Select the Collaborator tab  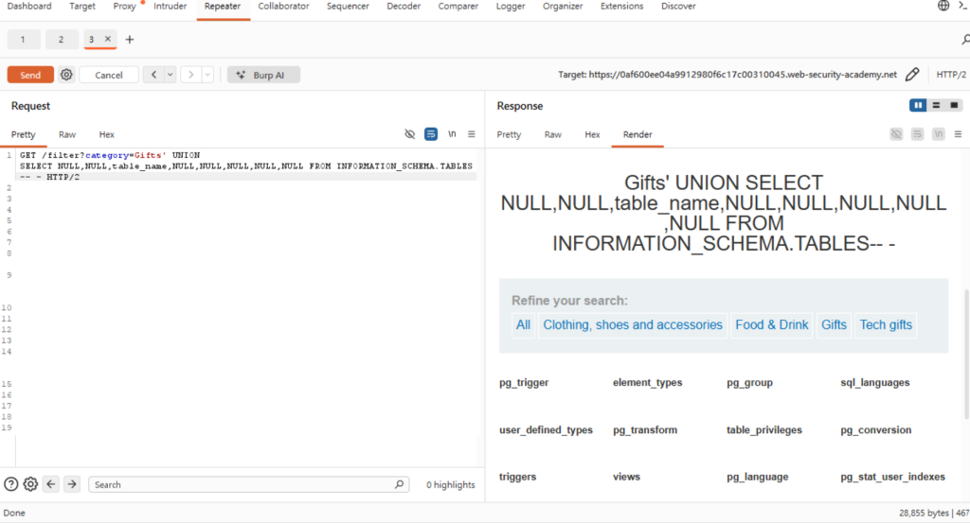tap(283, 7)
